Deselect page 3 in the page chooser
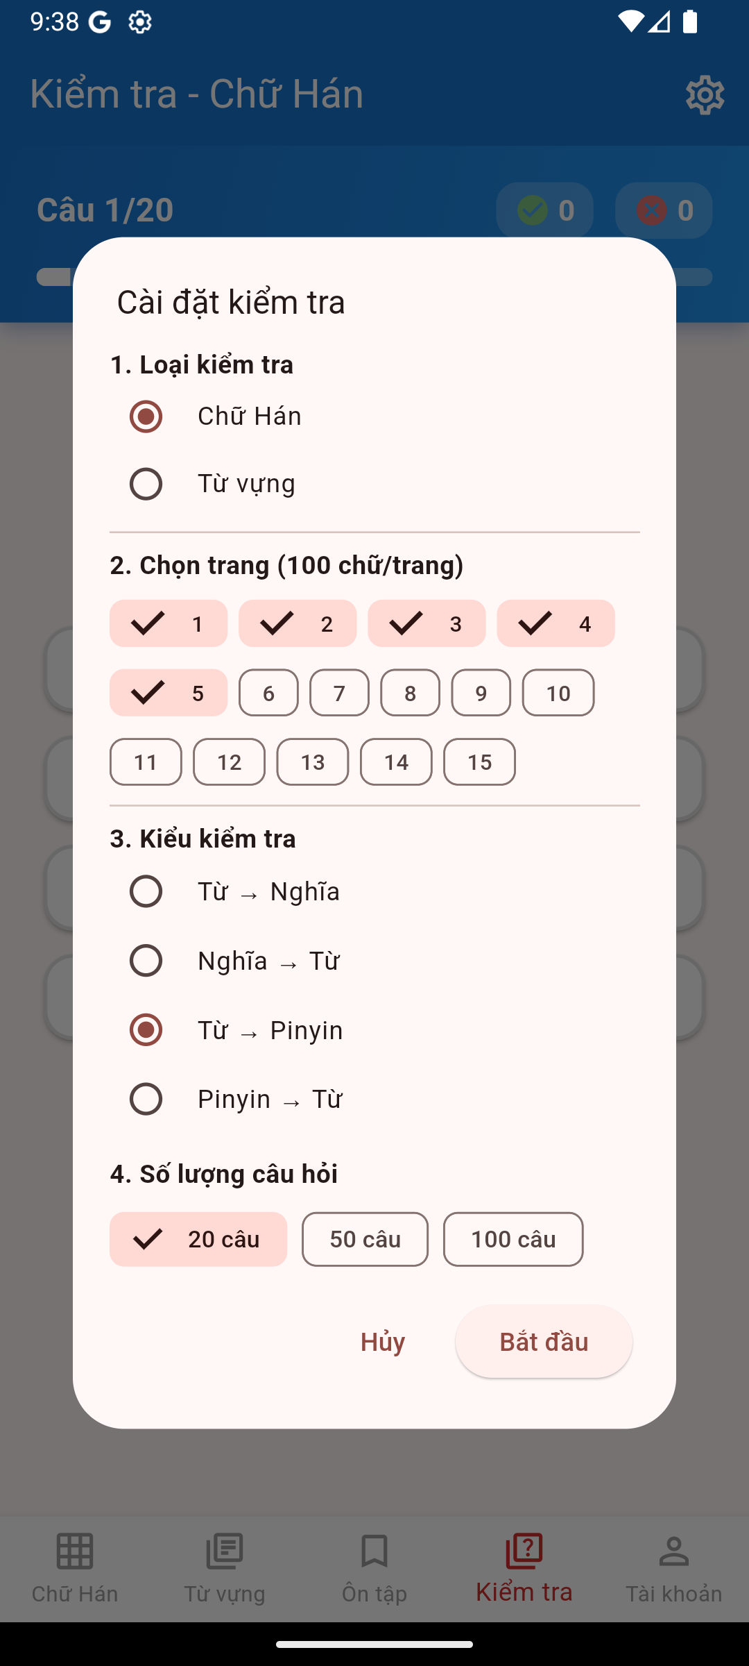Image resolution: width=749 pixels, height=1666 pixels. point(426,623)
